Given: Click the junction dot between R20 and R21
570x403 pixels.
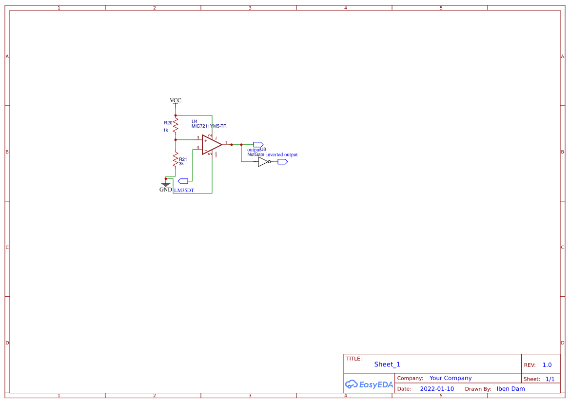Looking at the screenshot, I should [176, 139].
